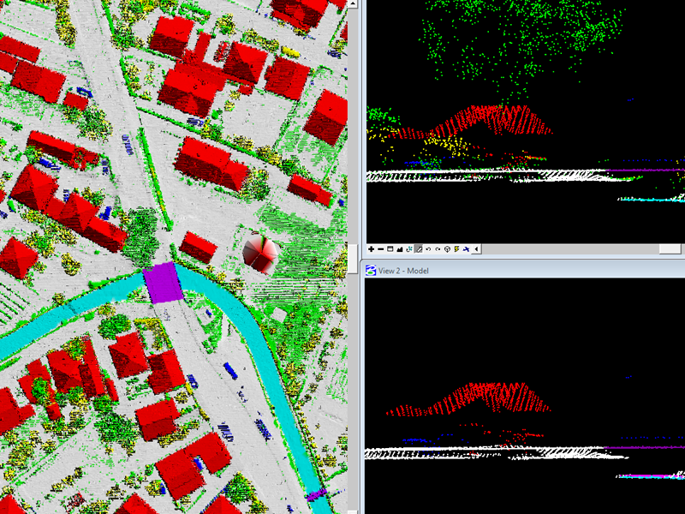Click the vertical scrollbar thumb of the map view
Screen dimensions: 685x514
click(x=351, y=256)
